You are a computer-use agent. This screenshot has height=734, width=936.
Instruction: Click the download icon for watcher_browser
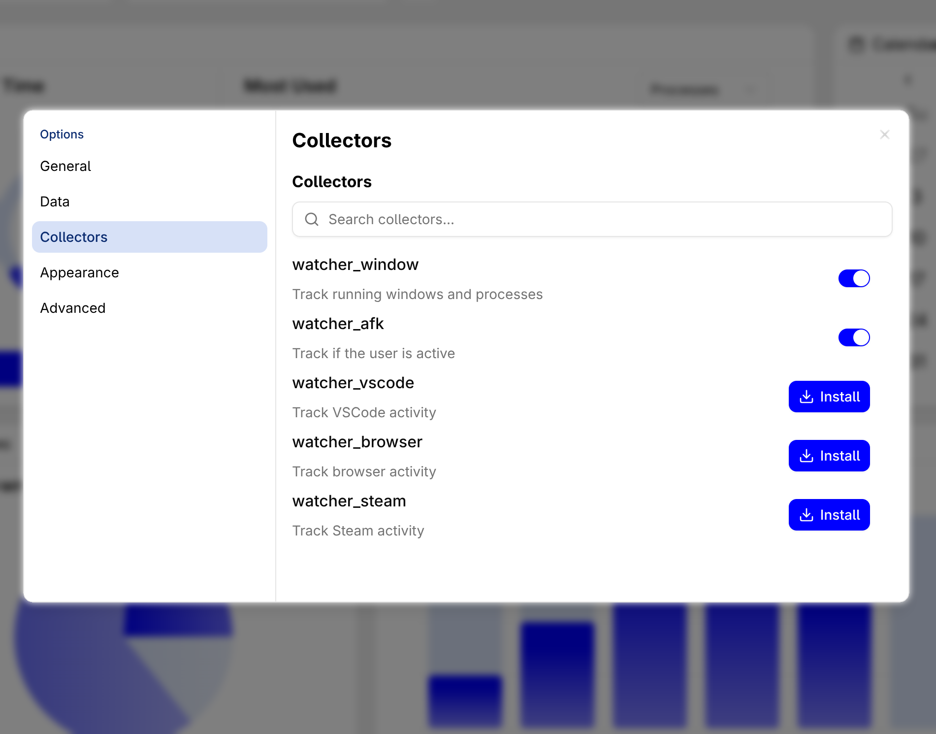tap(807, 456)
